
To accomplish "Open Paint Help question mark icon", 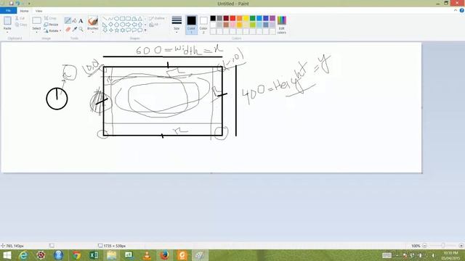I will (462, 10).
